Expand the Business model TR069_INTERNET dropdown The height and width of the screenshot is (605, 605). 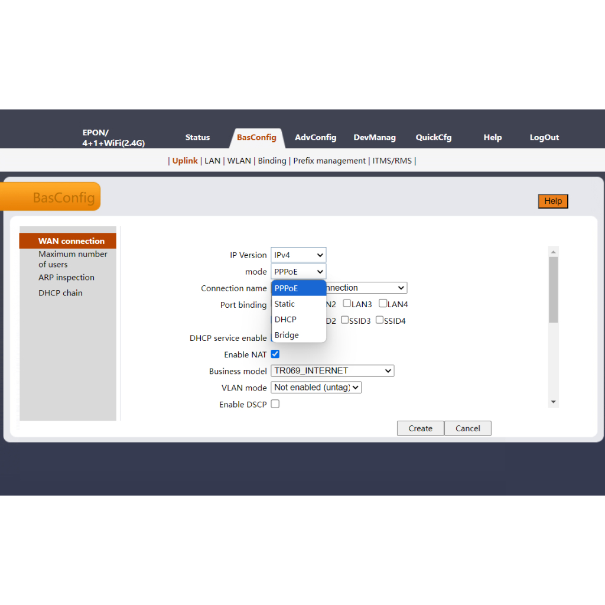click(333, 371)
